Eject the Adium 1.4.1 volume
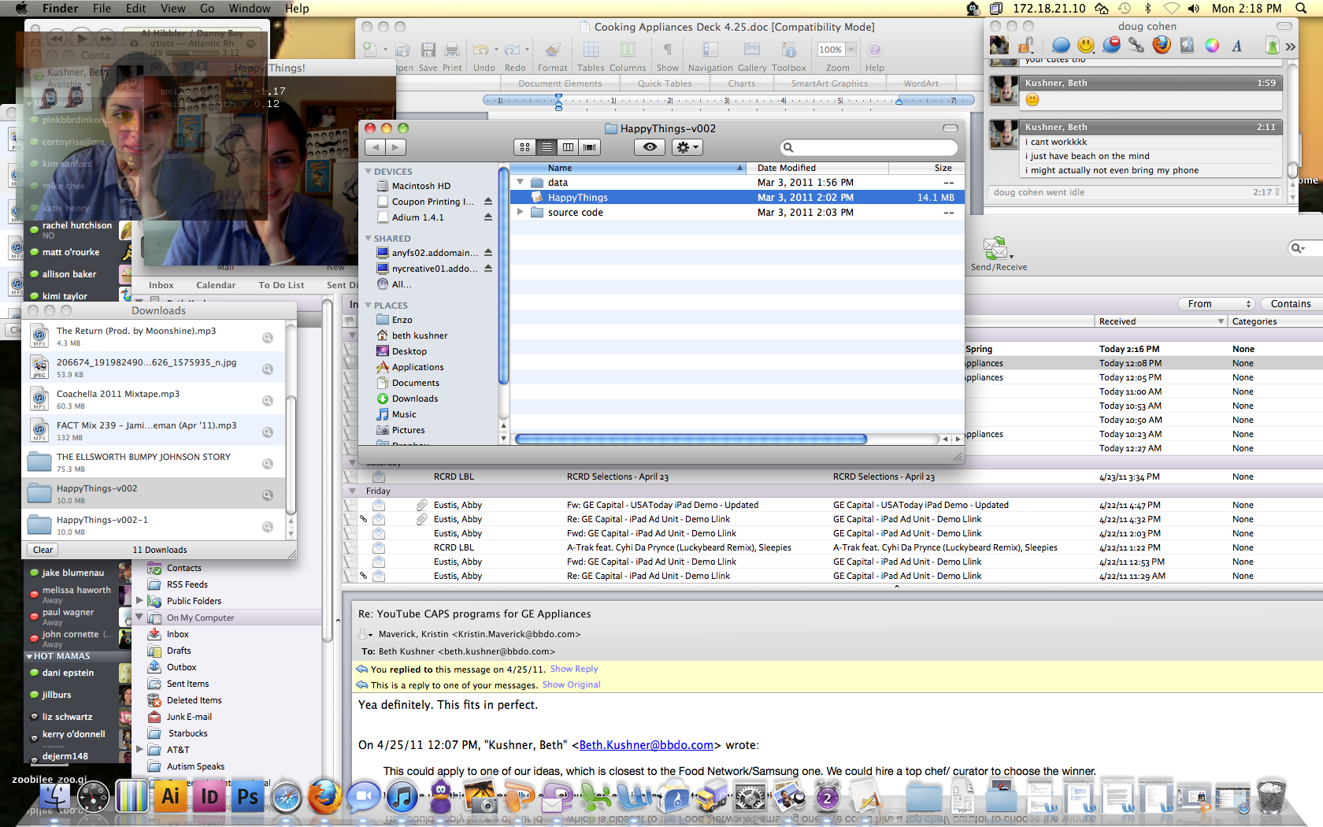The image size is (1323, 827). (488, 217)
